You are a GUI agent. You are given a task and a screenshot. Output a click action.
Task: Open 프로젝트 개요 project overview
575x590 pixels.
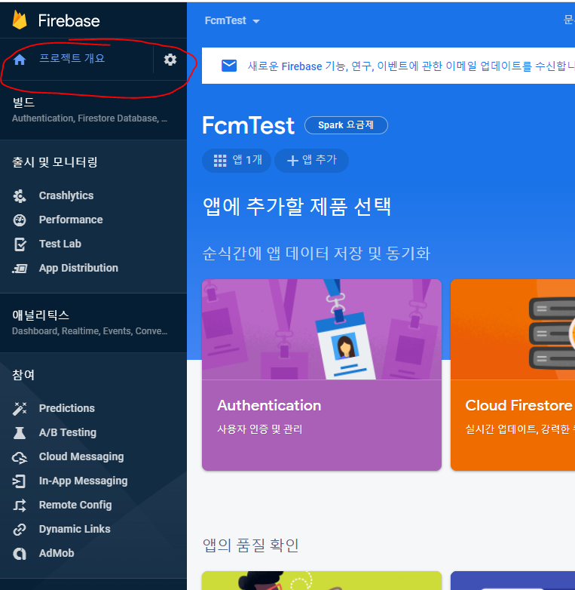pyautogui.click(x=72, y=58)
